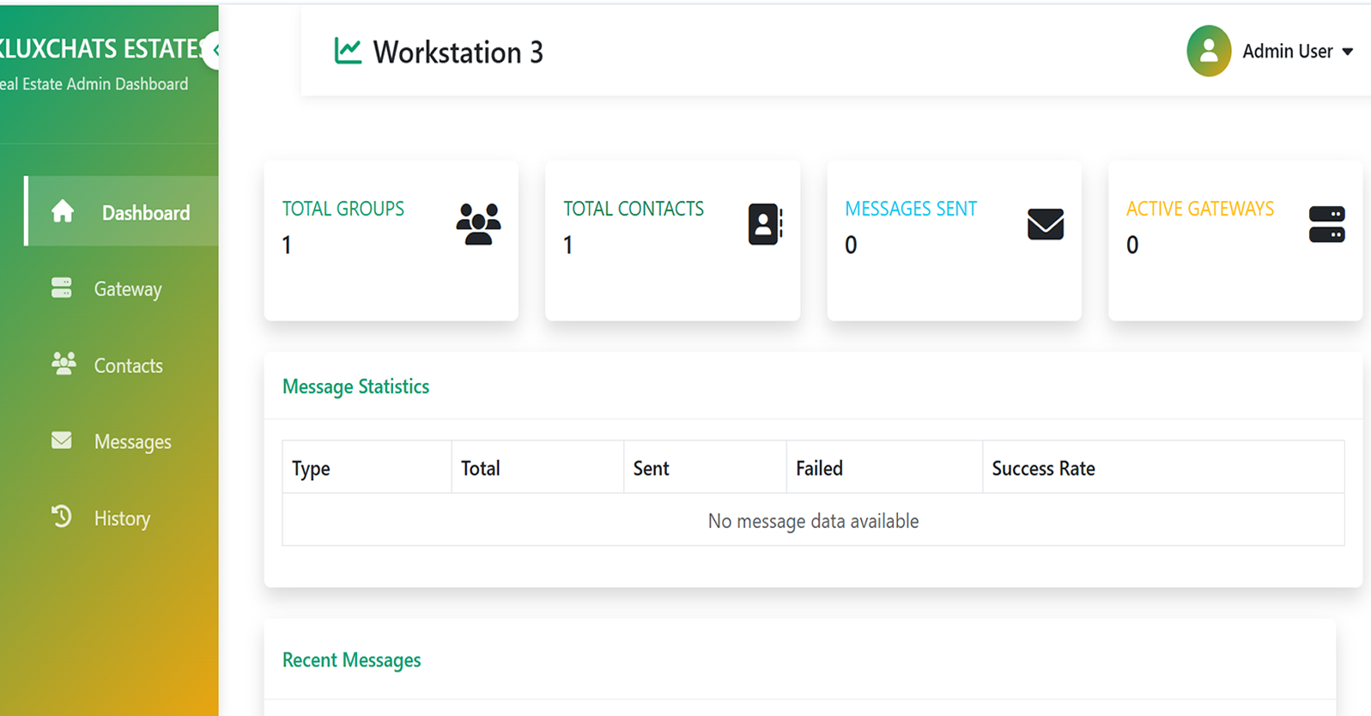
Task: Click the Total Contacts address book icon
Action: pos(765,225)
